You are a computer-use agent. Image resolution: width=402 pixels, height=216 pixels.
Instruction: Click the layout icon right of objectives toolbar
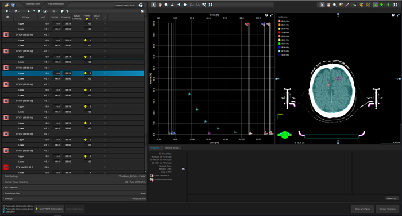pos(142,11)
